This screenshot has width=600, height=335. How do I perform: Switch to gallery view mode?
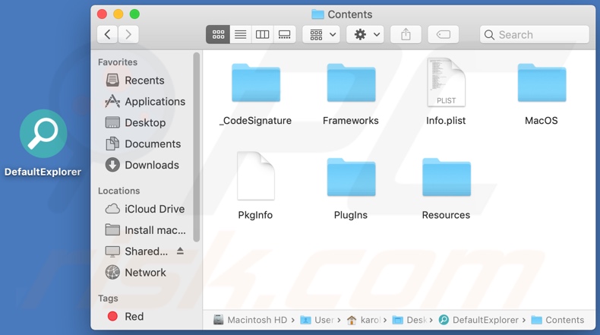point(284,34)
